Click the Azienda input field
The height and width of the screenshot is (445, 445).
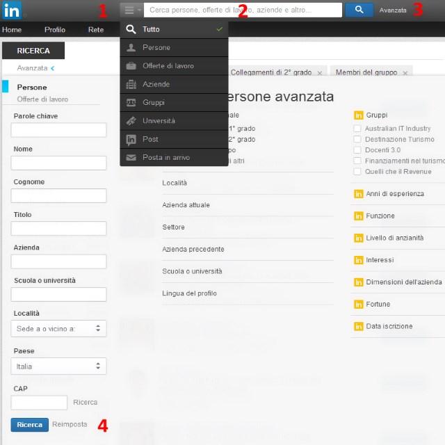[58, 261]
